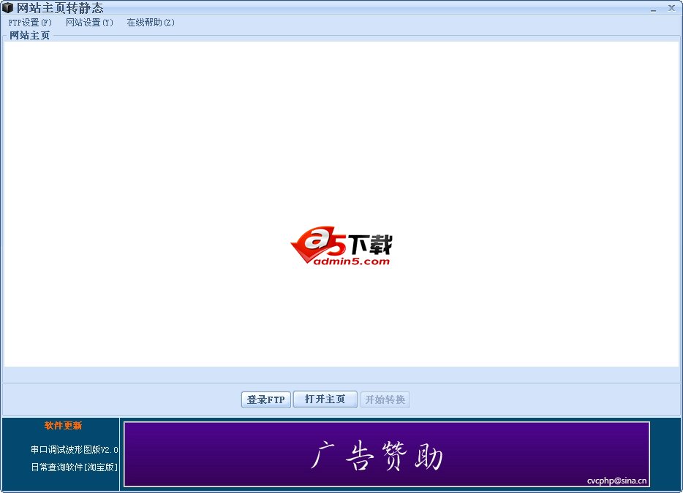This screenshot has width=683, height=493.
Task: Click the 开始转换 button
Action: [385, 400]
